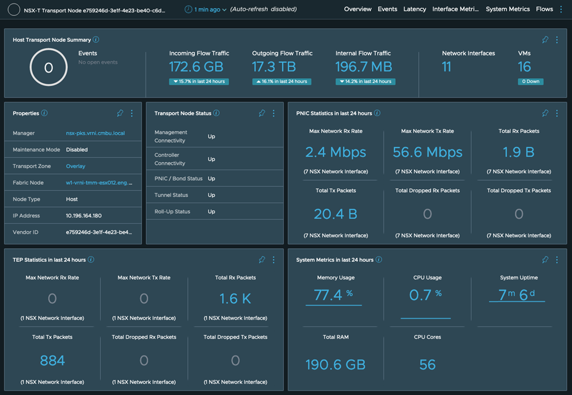
Task: Click the open events count circle
Action: coord(49,67)
